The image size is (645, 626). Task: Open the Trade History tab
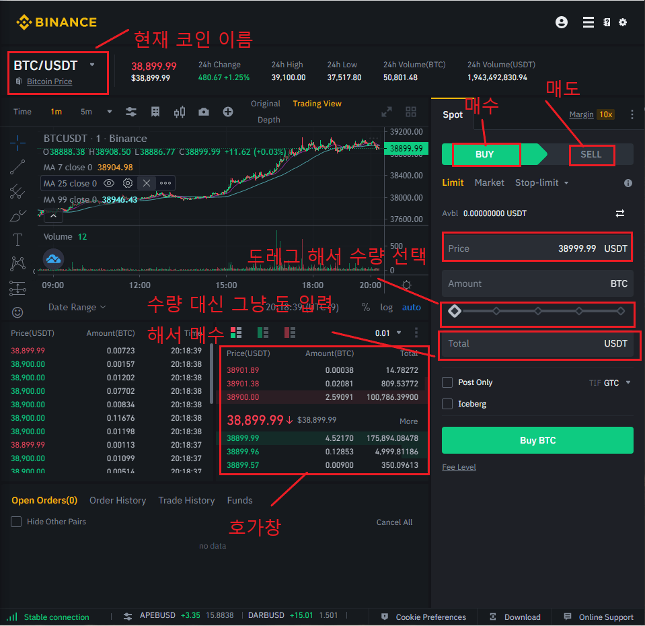click(x=186, y=501)
